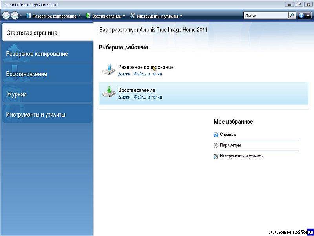Click the Back navigation arrow icon
314x236 pixels.
click(x=6, y=15)
